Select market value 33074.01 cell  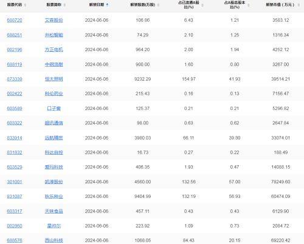coord(281,138)
